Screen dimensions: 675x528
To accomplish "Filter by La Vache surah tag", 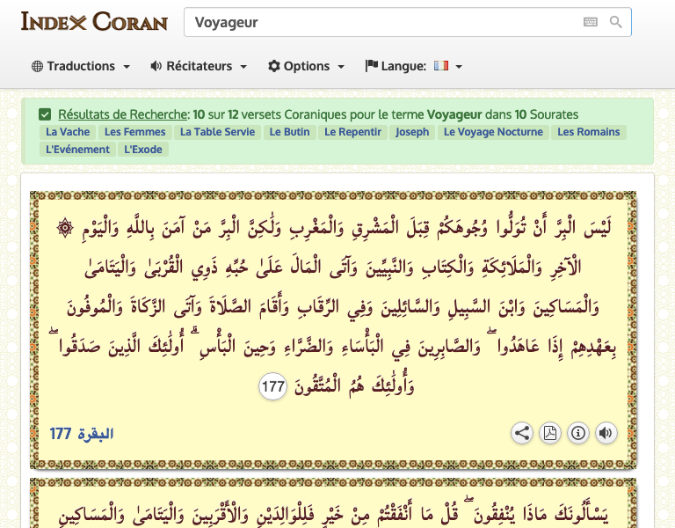I will tap(68, 132).
